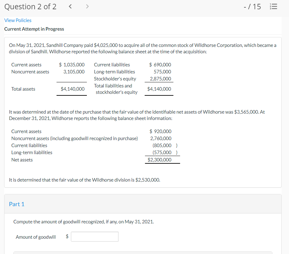Viewport: 289px width, 254px height.
Task: Click the Total assets figure of $4,140,000
Action: 72,89
